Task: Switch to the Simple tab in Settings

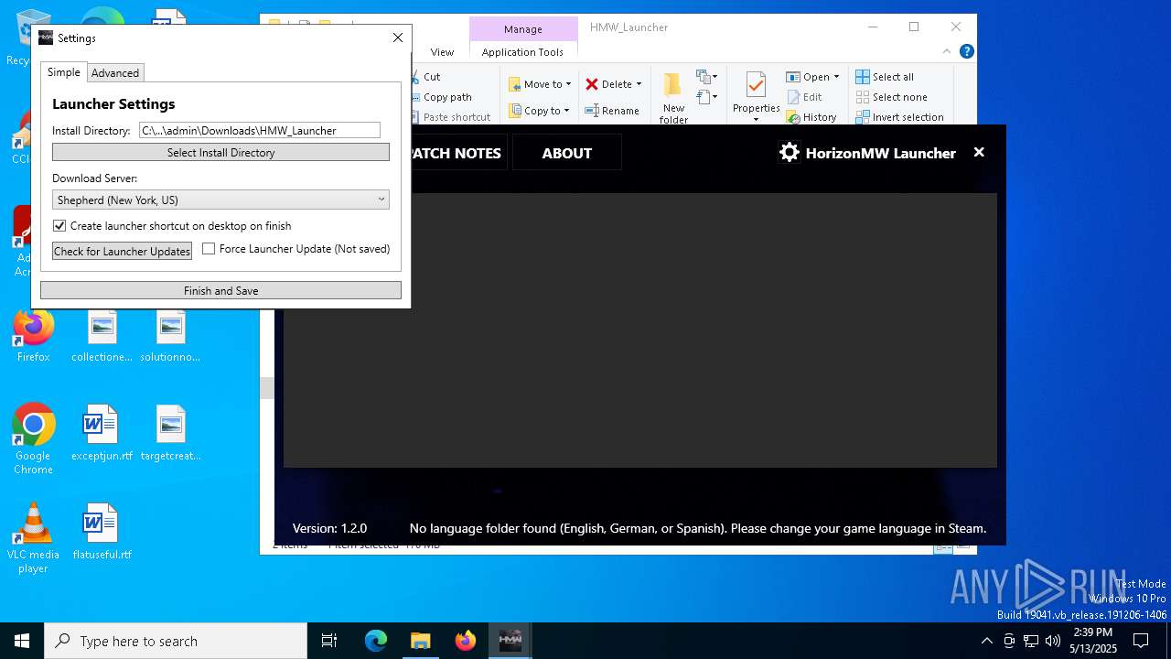Action: pos(64,72)
